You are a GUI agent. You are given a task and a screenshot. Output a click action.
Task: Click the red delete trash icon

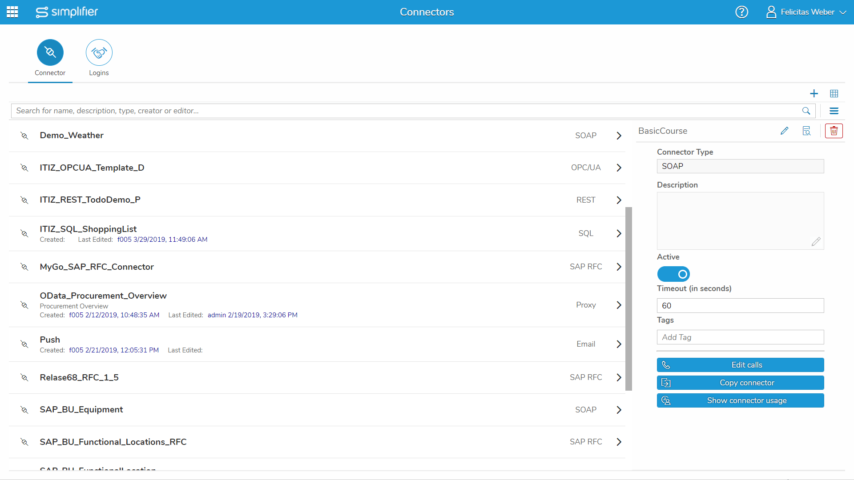834,131
